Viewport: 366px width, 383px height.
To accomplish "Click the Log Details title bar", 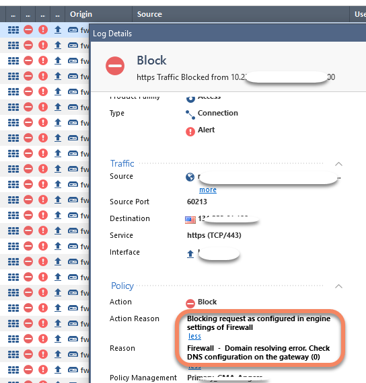I will 228,33.
